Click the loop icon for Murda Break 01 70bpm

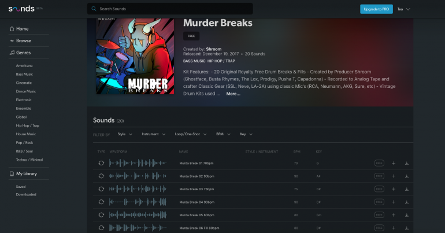101,163
